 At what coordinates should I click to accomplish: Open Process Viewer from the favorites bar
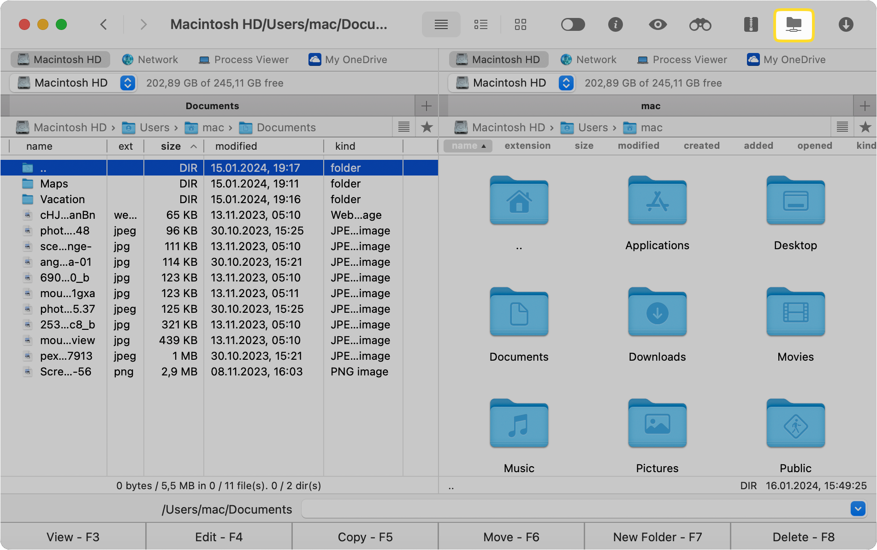[x=243, y=59]
